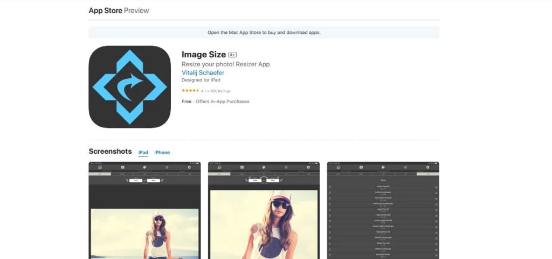
Task: Click the 'Offers In-App Purchases' text
Action: [x=223, y=101]
